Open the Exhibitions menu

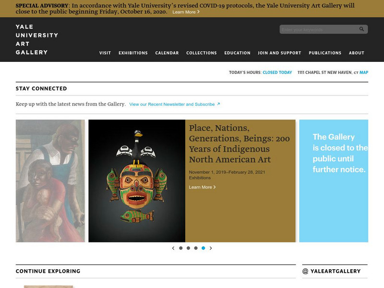point(133,53)
